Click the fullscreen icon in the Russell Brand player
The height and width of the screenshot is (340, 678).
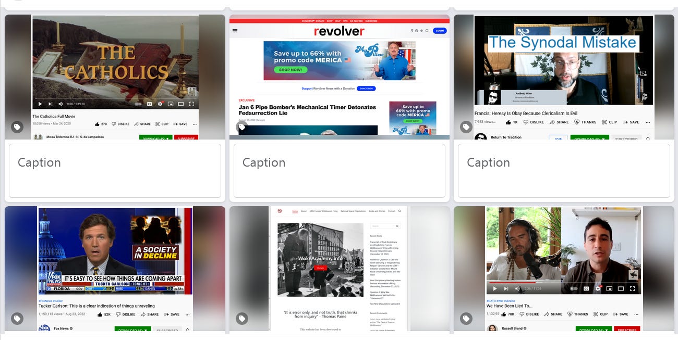pyautogui.click(x=633, y=288)
